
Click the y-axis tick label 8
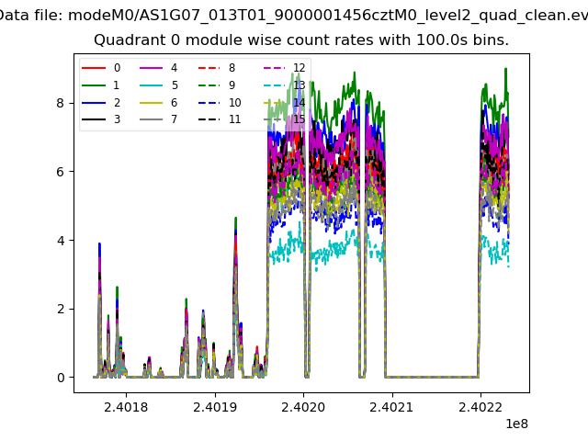click(59, 103)
